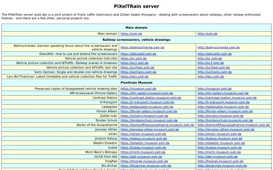Visit http://florian-albers.museum.pxtr.de
The image size is (273, 170).
pos(225,112)
